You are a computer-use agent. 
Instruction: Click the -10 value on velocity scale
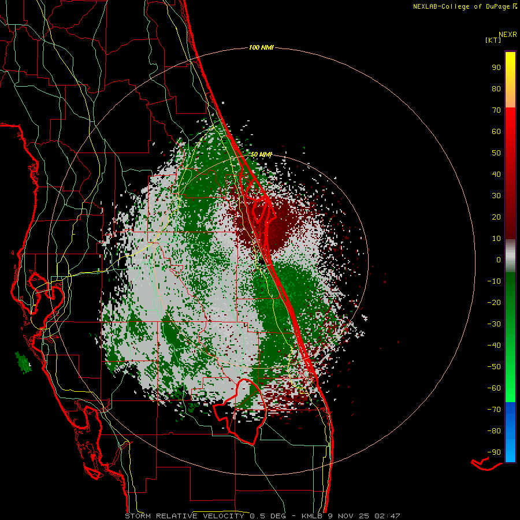coord(494,281)
